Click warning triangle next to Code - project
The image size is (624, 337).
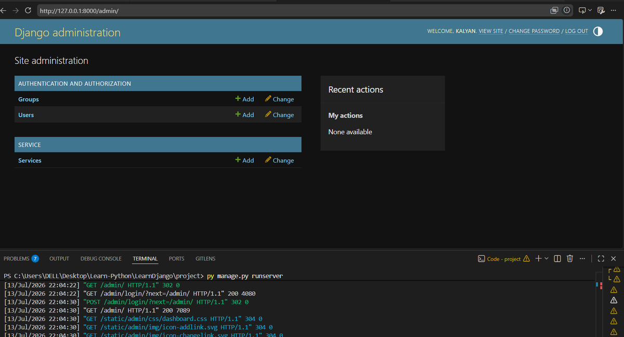point(526,258)
